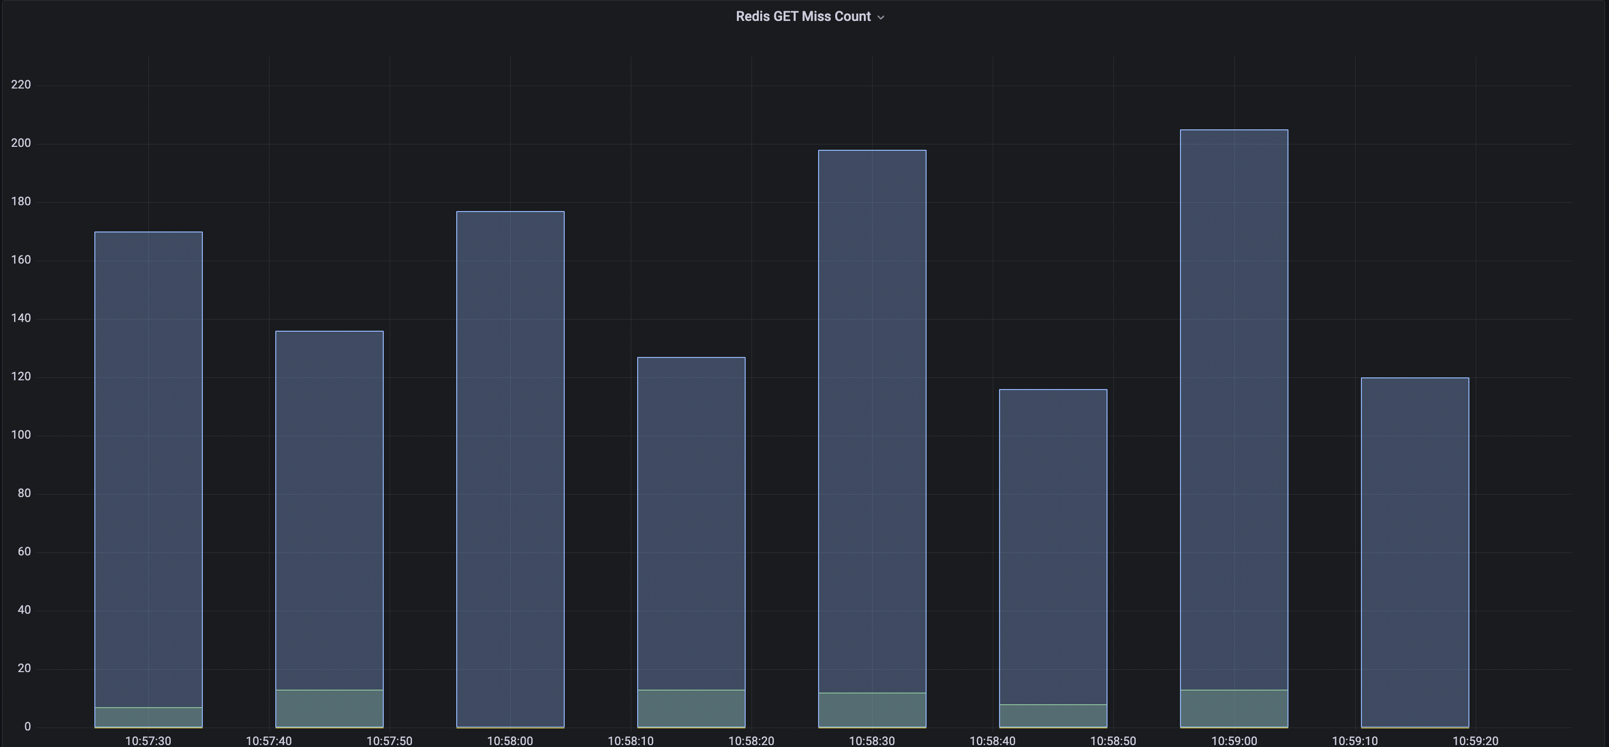This screenshot has width=1609, height=747.
Task: Click green segment of the 10:59:00 bar
Action: tap(1234, 708)
